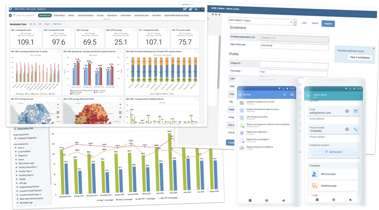Viewport: 379px width, 210px height.
Task: Expand the Facility Type dimension
Action: tap(25, 171)
